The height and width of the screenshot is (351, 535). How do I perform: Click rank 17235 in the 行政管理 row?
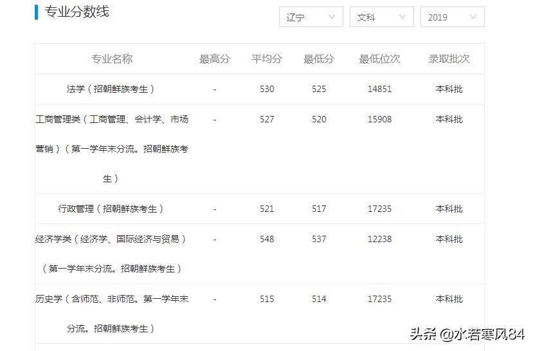point(379,209)
